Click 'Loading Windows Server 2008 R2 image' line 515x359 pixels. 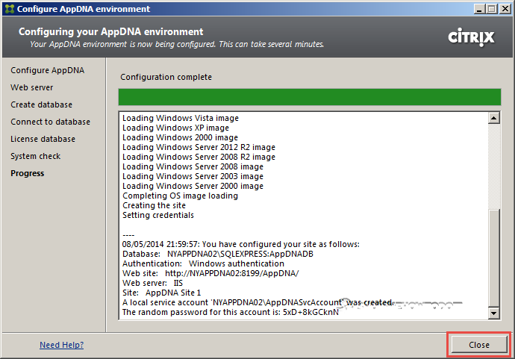pos(199,157)
